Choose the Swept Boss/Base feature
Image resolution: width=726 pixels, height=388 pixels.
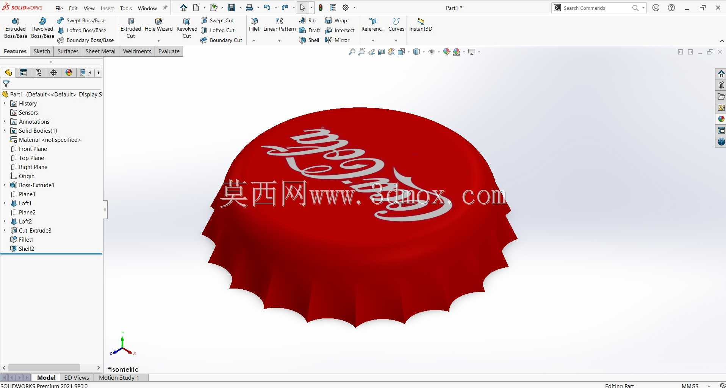coord(81,20)
